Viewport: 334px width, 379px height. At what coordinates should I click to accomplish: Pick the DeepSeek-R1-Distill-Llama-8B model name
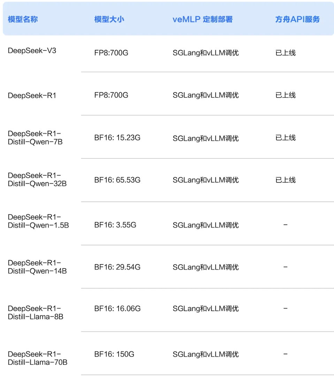[x=36, y=312]
